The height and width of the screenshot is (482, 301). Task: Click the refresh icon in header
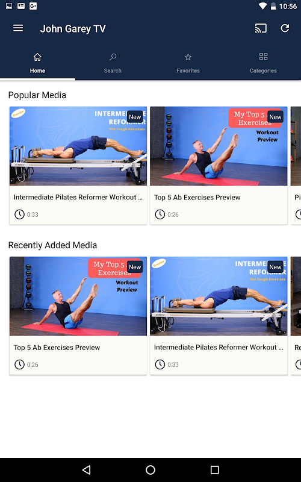[285, 28]
